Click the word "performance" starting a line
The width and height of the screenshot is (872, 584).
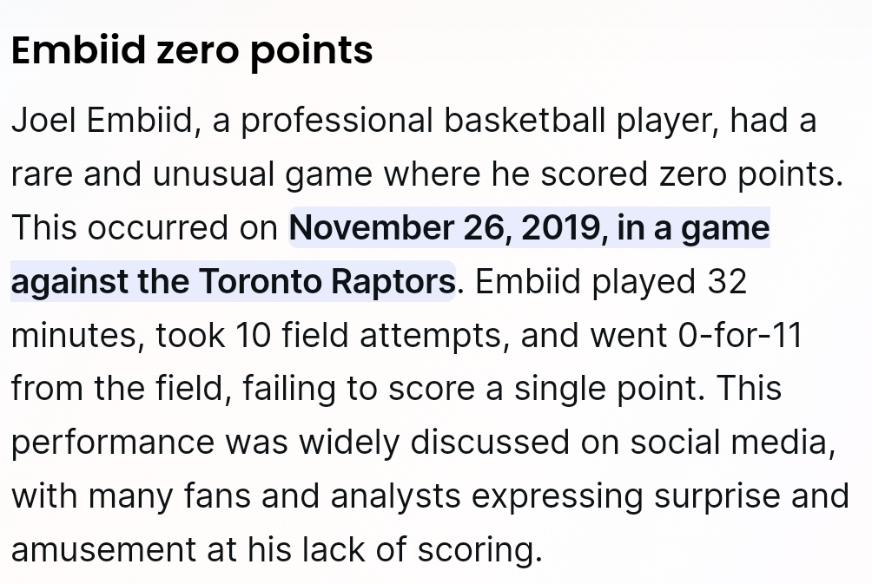click(112, 443)
